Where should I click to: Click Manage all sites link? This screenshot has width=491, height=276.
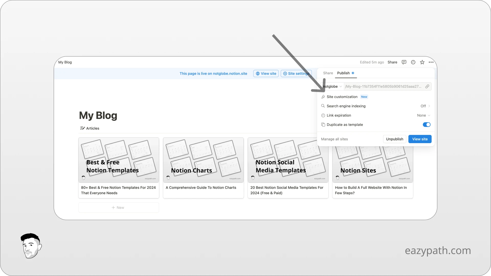(x=334, y=139)
